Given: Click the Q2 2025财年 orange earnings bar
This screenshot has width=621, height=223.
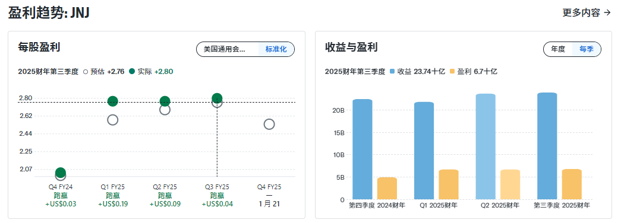Looking at the screenshot, I should [510, 184].
